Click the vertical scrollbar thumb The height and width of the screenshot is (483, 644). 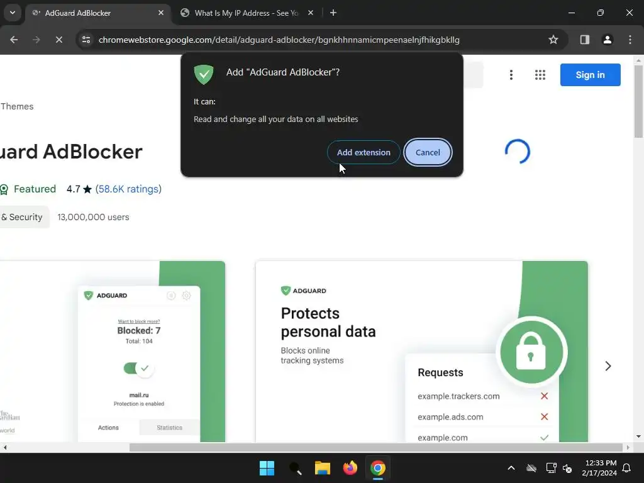(x=638, y=101)
